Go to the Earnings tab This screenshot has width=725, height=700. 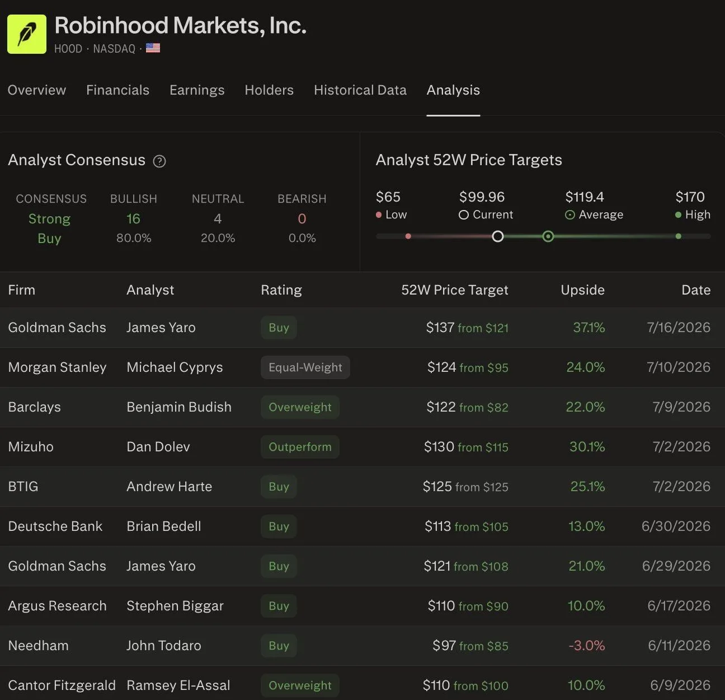[x=197, y=90]
